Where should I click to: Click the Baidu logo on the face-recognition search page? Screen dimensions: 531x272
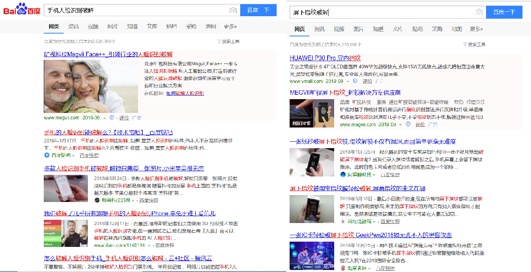[x=22, y=9]
